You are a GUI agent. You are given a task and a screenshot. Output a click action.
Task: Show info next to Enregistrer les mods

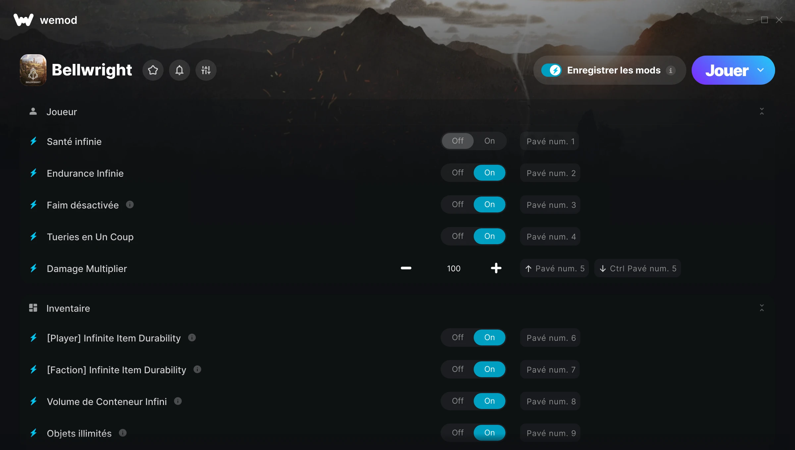(670, 70)
